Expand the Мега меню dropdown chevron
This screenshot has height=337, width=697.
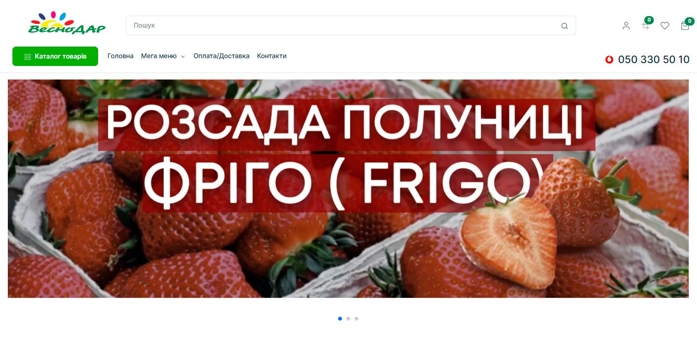click(183, 57)
